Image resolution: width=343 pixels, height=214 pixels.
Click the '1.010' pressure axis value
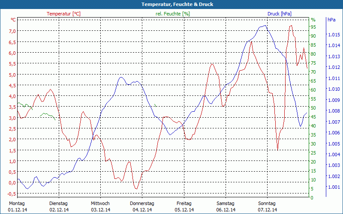[334, 89]
